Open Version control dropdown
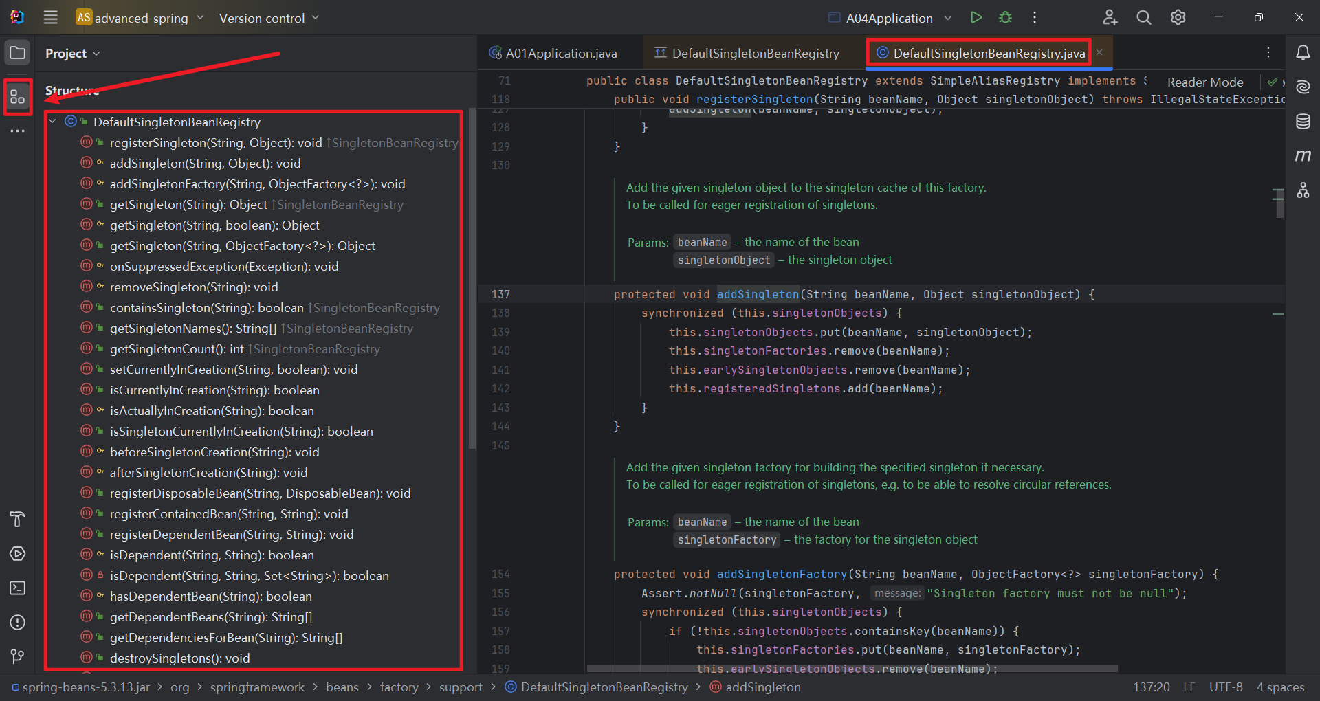The height and width of the screenshot is (701, 1320). [x=269, y=18]
